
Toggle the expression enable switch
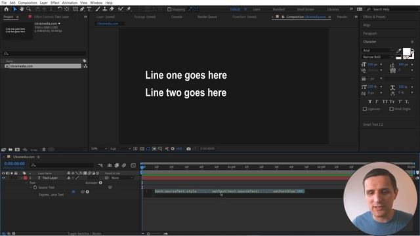73,191
